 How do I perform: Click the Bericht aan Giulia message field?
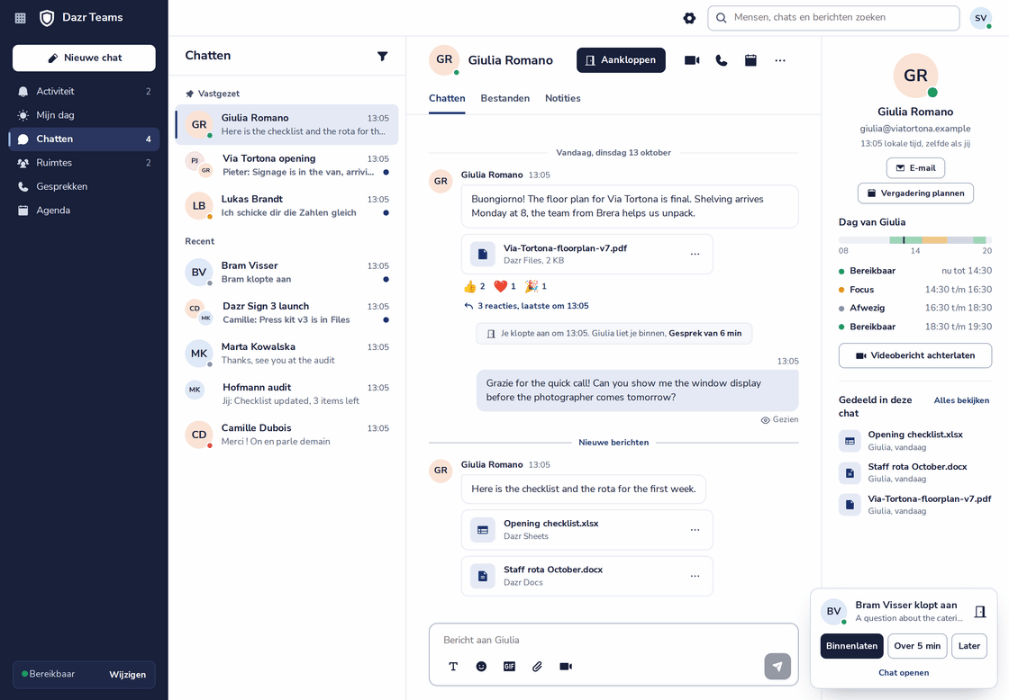(614, 641)
